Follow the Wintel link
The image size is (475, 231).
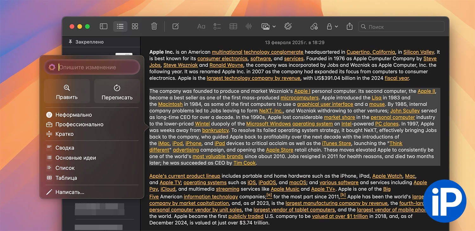pyautogui.click(x=202, y=124)
